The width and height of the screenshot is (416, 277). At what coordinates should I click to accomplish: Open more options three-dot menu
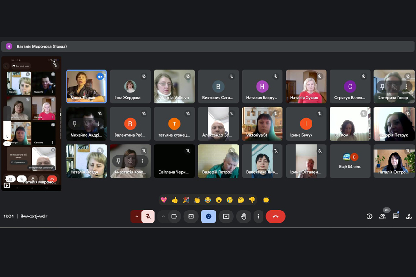[x=258, y=217]
